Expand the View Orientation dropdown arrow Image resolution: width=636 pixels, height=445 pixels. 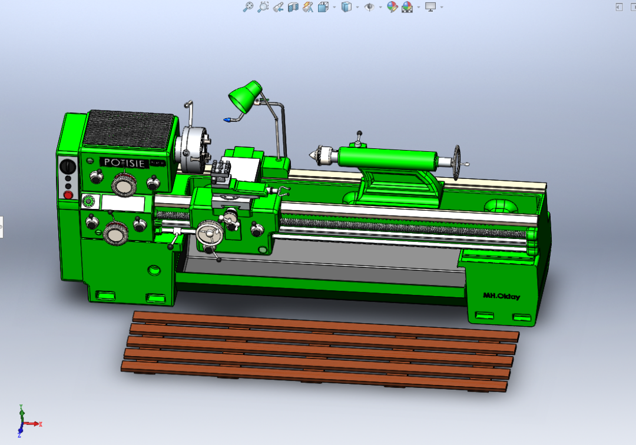coord(334,7)
